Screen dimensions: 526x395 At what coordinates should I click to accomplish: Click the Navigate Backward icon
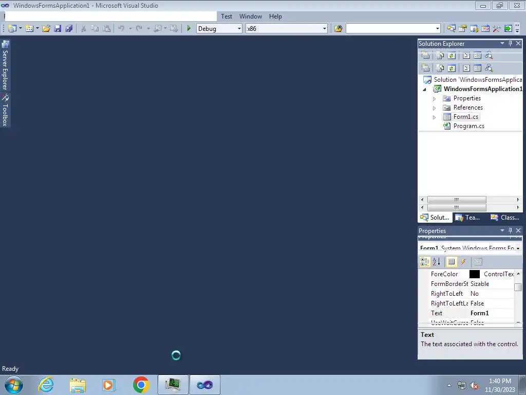tap(158, 29)
